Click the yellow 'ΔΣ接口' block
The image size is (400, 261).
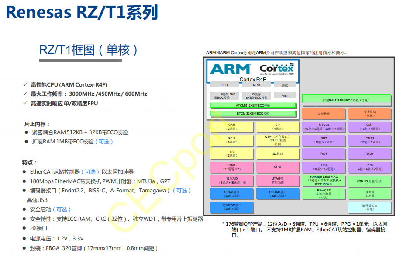click(x=278, y=153)
